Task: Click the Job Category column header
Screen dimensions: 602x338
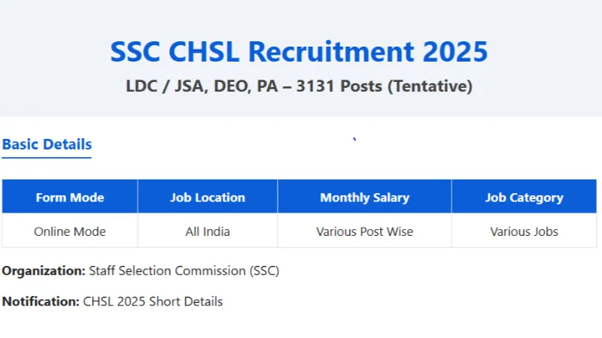Action: (x=524, y=197)
